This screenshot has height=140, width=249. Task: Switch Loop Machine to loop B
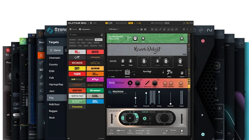[150, 118]
